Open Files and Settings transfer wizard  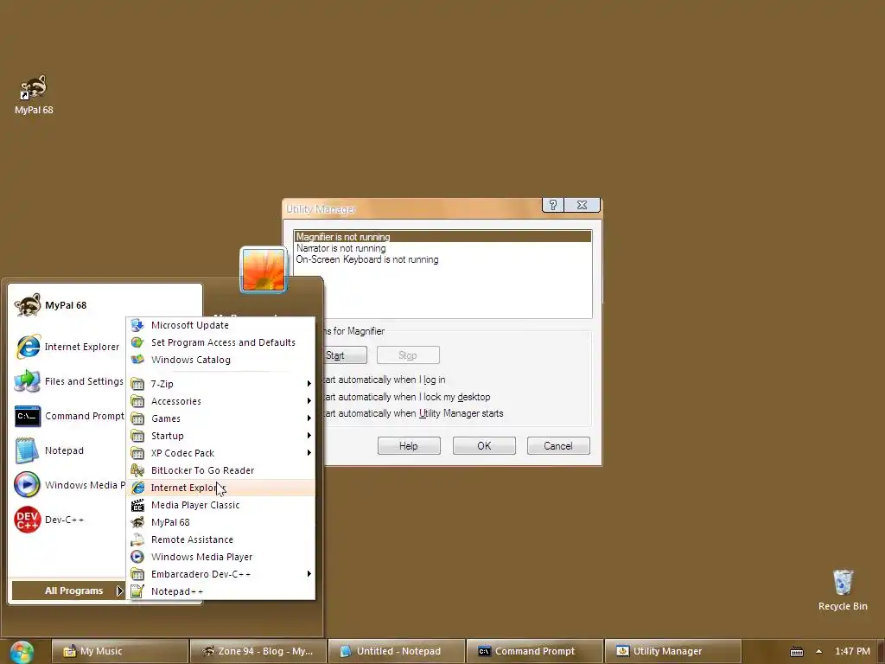tap(67, 381)
